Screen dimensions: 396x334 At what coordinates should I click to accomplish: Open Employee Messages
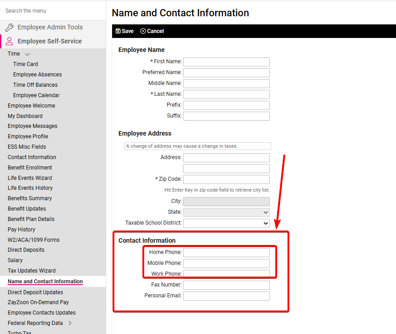coord(33,126)
